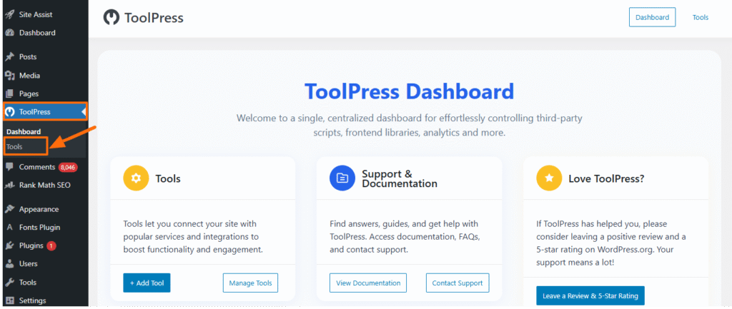The width and height of the screenshot is (732, 309).
Task: Switch to Tools tab in header
Action: point(701,17)
